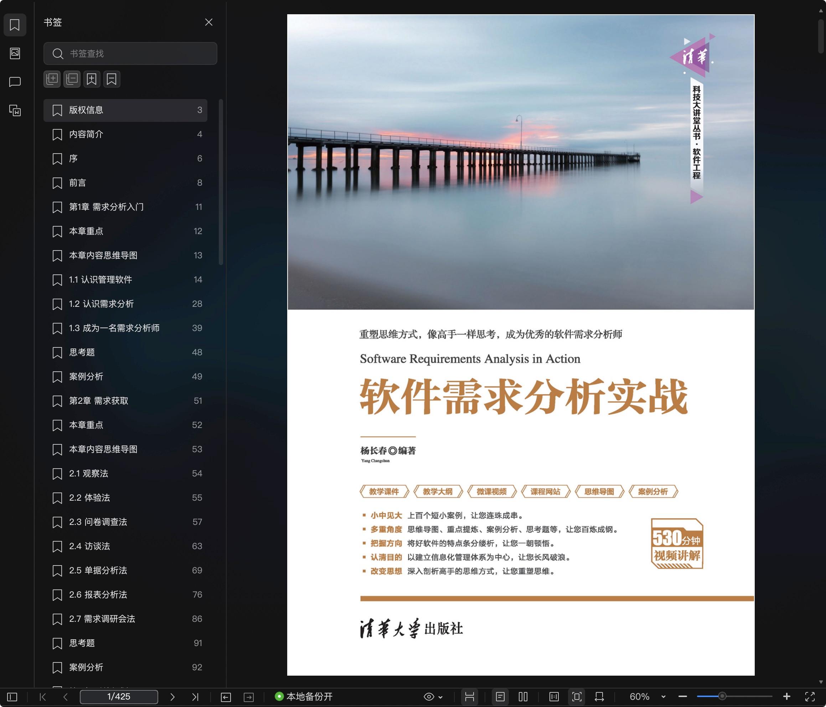Click page number 49 beside 案例分析
The height and width of the screenshot is (707, 826).
[x=197, y=376]
